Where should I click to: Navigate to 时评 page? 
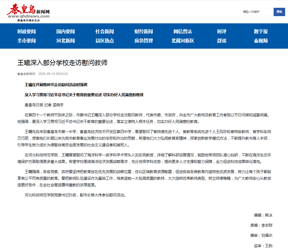click(222, 32)
